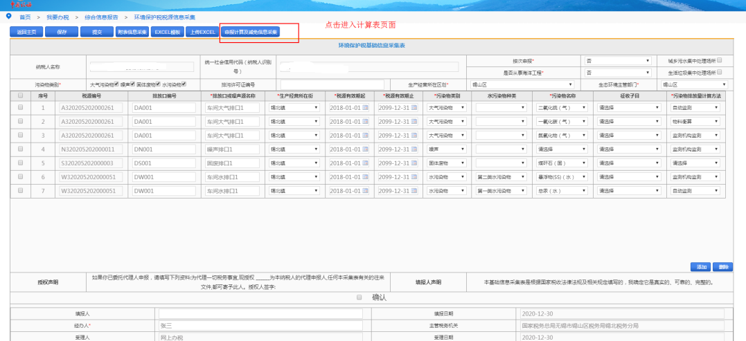746x341 pixels.
Task: Tick the 确认 confirmation checkbox
Action: tap(359, 297)
